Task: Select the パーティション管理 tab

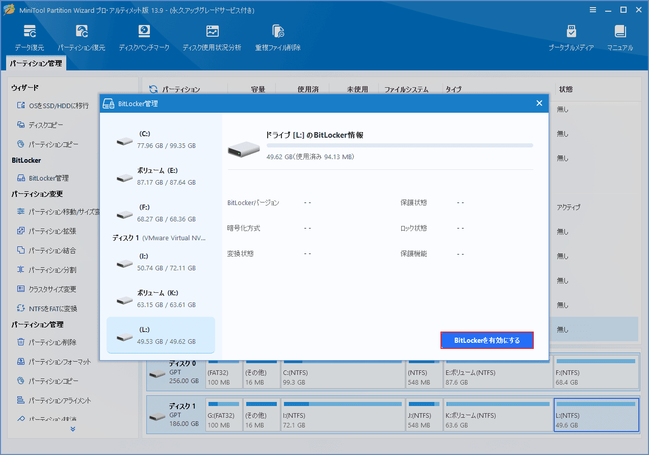Action: tap(36, 64)
